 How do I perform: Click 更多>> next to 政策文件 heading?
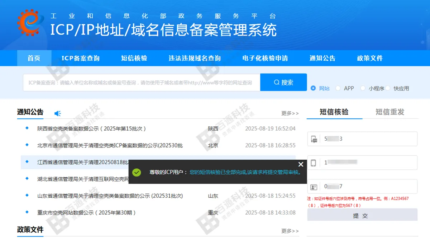[290, 231]
